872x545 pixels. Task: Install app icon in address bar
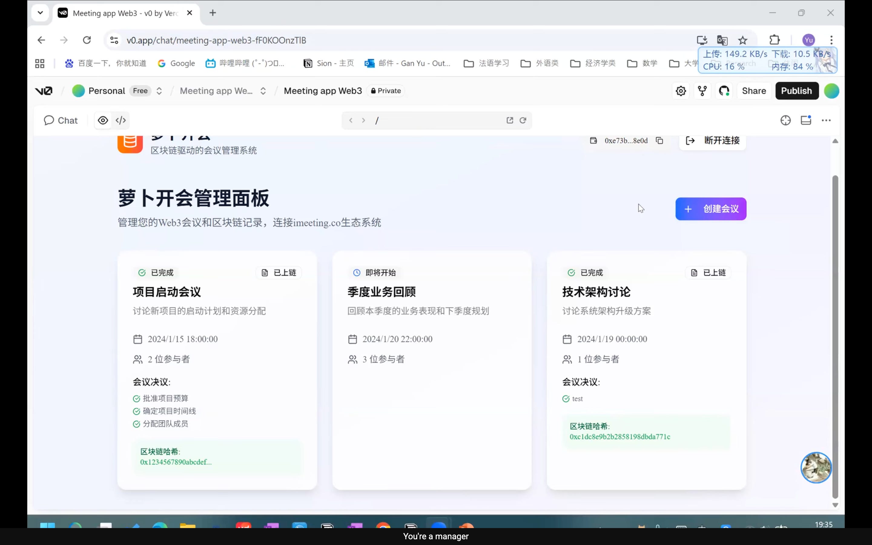tap(702, 40)
